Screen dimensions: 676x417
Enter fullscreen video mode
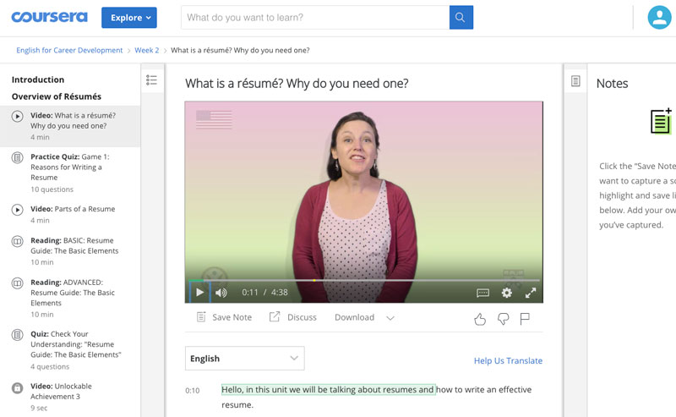pos(531,293)
